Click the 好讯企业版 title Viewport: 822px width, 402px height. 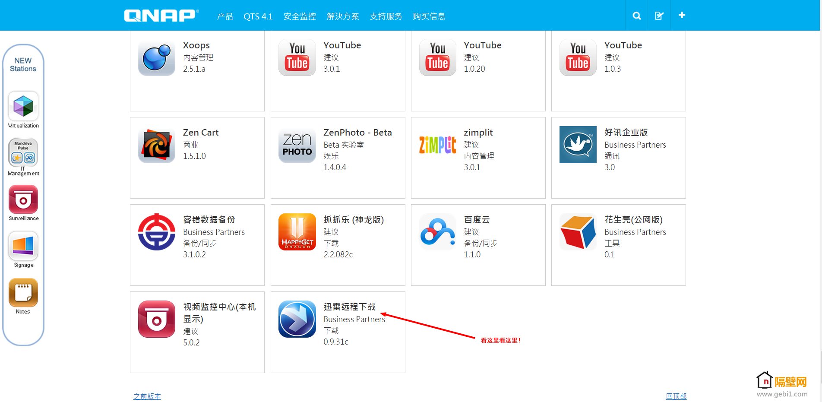tap(626, 132)
